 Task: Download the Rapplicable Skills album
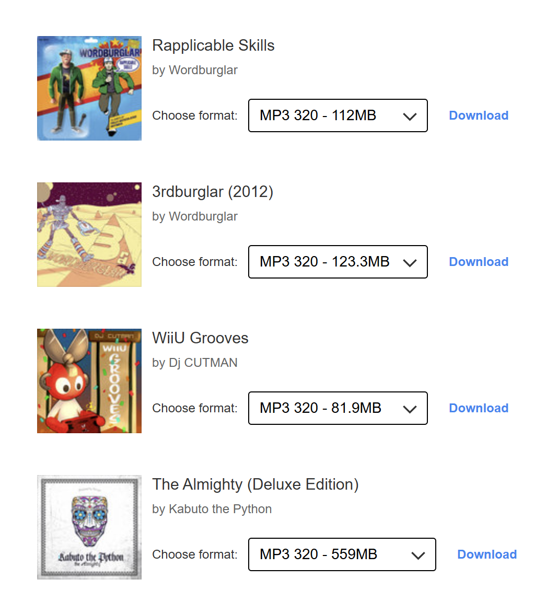479,115
